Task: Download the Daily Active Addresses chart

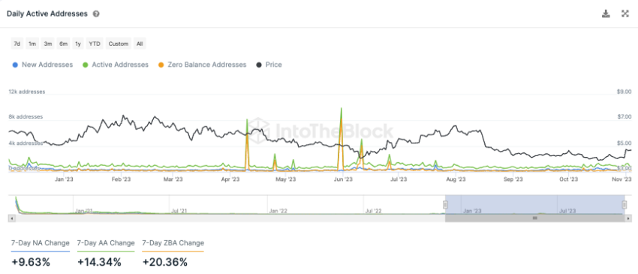Action: pos(606,14)
